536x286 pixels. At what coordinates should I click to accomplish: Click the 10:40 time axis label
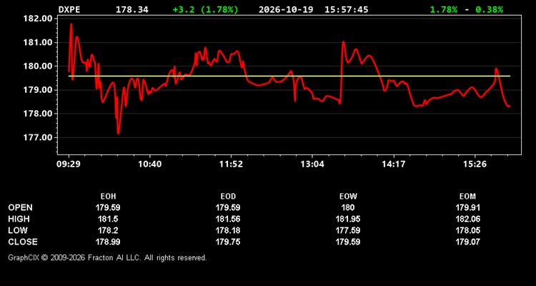tap(150, 164)
